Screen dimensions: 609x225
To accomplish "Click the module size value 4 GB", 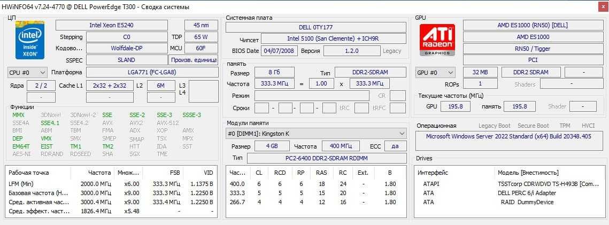I will (272, 146).
